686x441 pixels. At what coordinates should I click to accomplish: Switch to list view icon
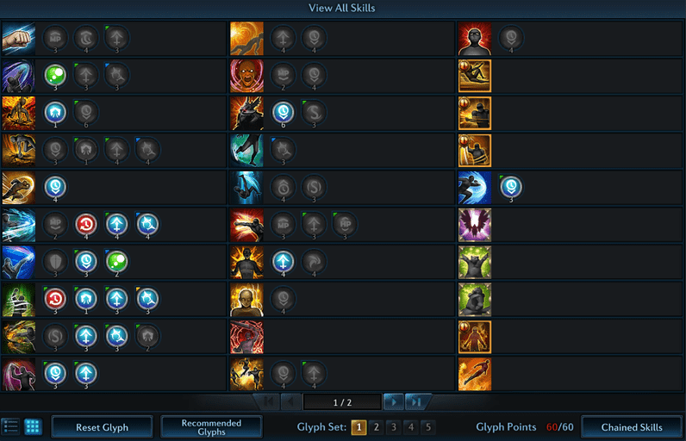tap(10, 426)
